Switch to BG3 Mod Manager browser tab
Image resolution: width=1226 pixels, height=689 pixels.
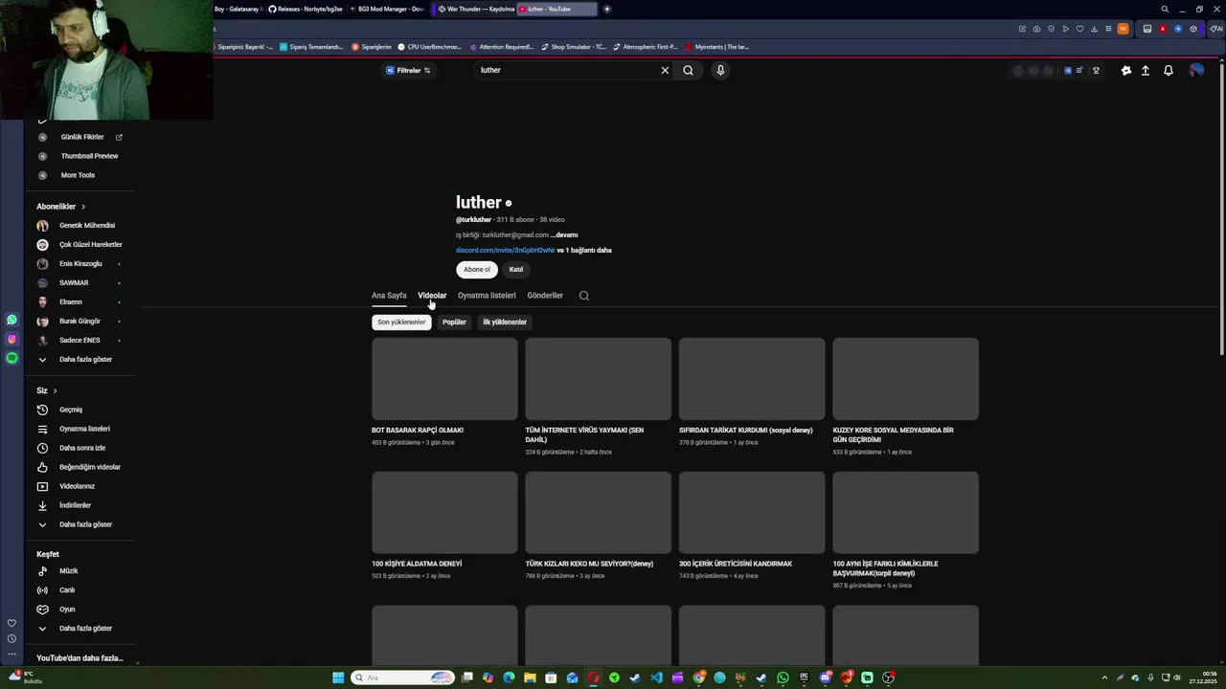point(388,9)
